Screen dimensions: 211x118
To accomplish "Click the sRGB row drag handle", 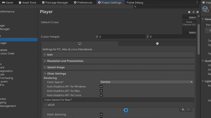I will (45, 105).
